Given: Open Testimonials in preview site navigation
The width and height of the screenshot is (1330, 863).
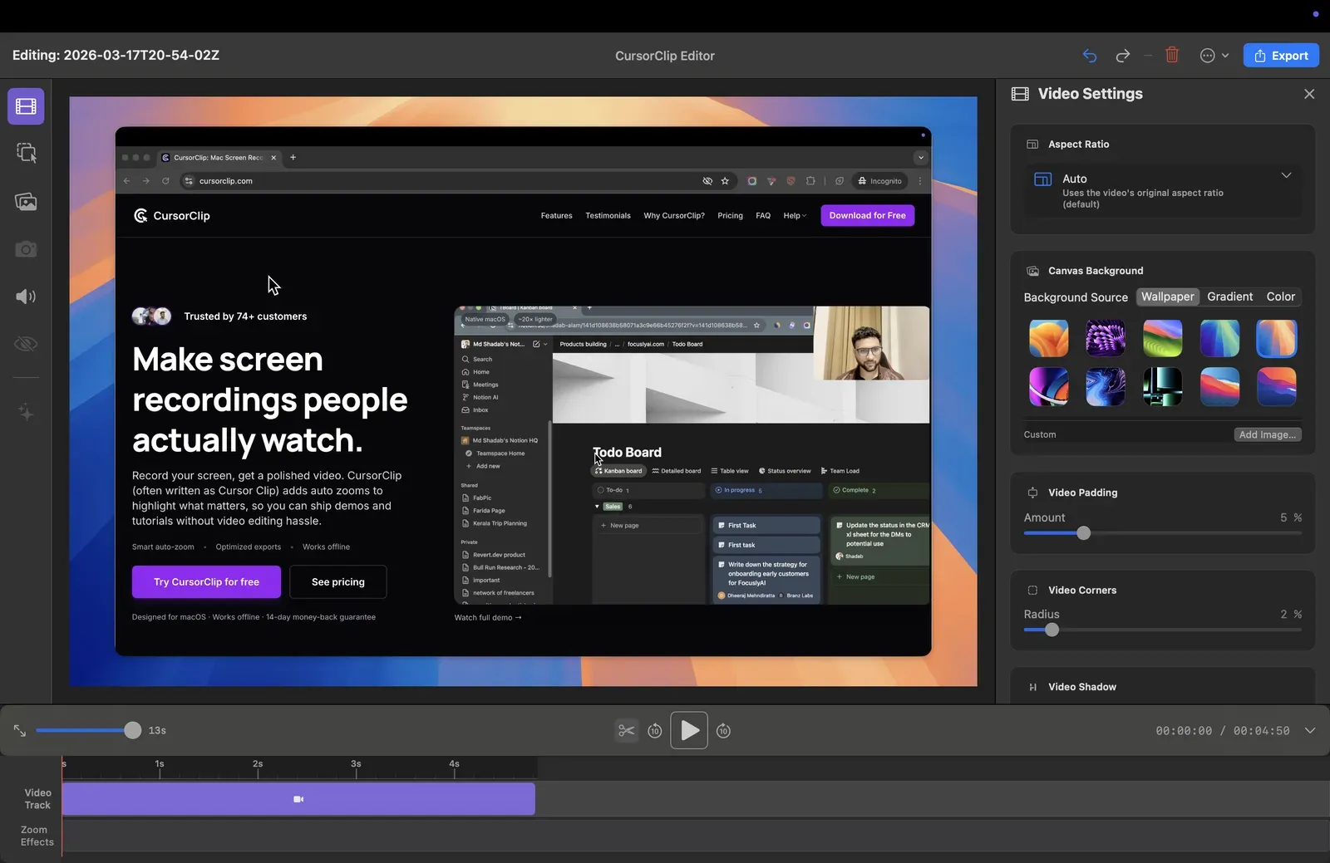Looking at the screenshot, I should (x=608, y=216).
